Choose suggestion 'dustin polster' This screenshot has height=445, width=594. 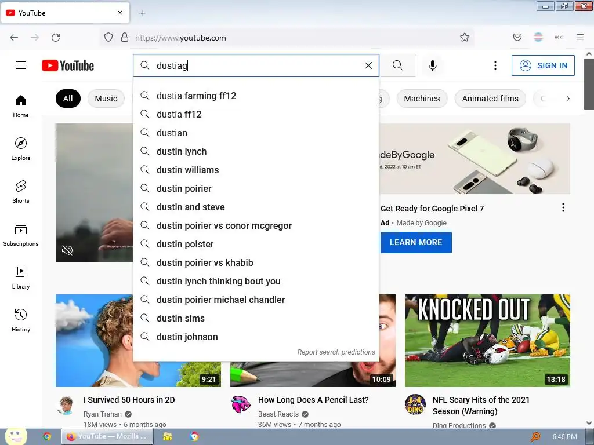click(x=256, y=244)
